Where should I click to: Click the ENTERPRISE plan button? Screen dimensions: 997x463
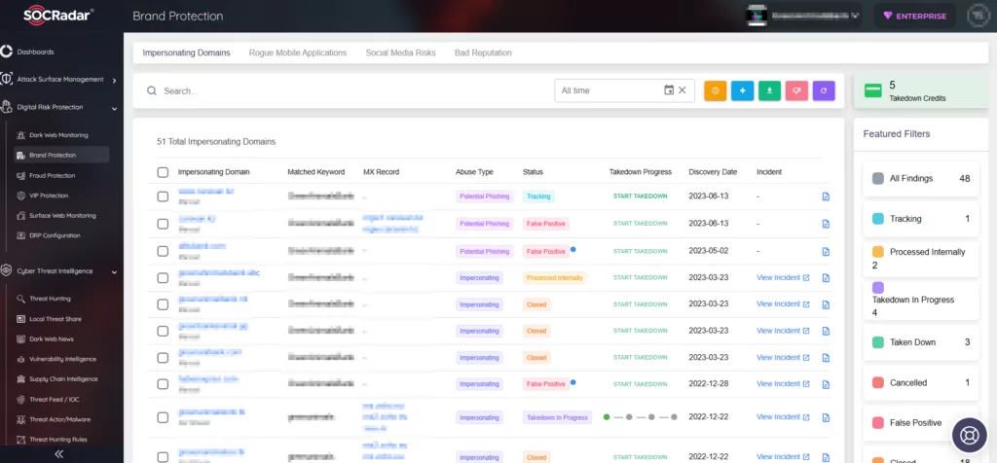[915, 16]
